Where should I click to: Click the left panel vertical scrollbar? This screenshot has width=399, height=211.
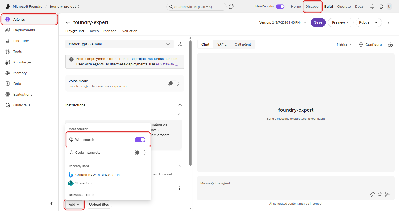[190, 103]
